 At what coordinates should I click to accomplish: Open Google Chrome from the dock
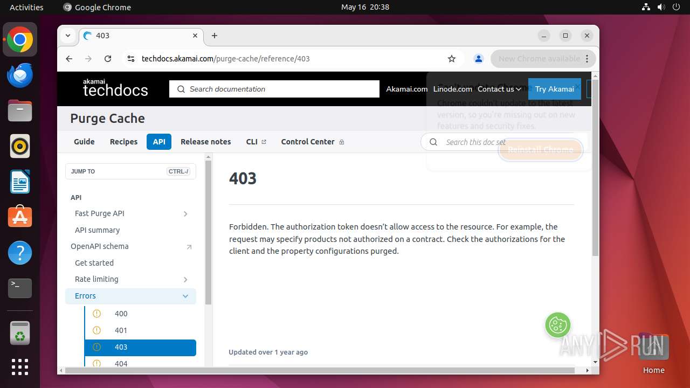pos(20,40)
